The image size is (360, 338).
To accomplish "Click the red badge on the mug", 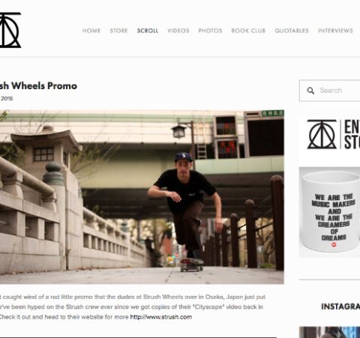I will [334, 245].
